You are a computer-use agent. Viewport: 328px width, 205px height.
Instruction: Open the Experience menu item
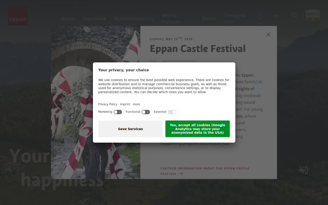95,19
